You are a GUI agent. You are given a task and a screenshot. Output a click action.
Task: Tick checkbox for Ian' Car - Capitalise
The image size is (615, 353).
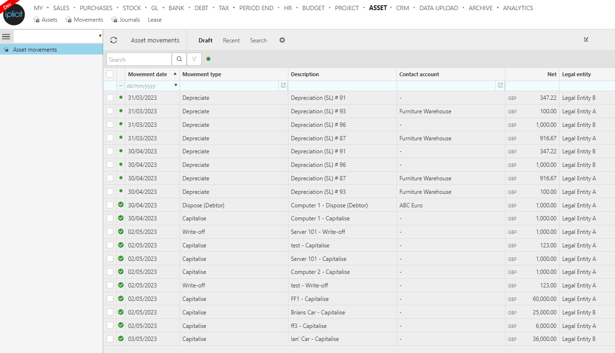(x=110, y=339)
